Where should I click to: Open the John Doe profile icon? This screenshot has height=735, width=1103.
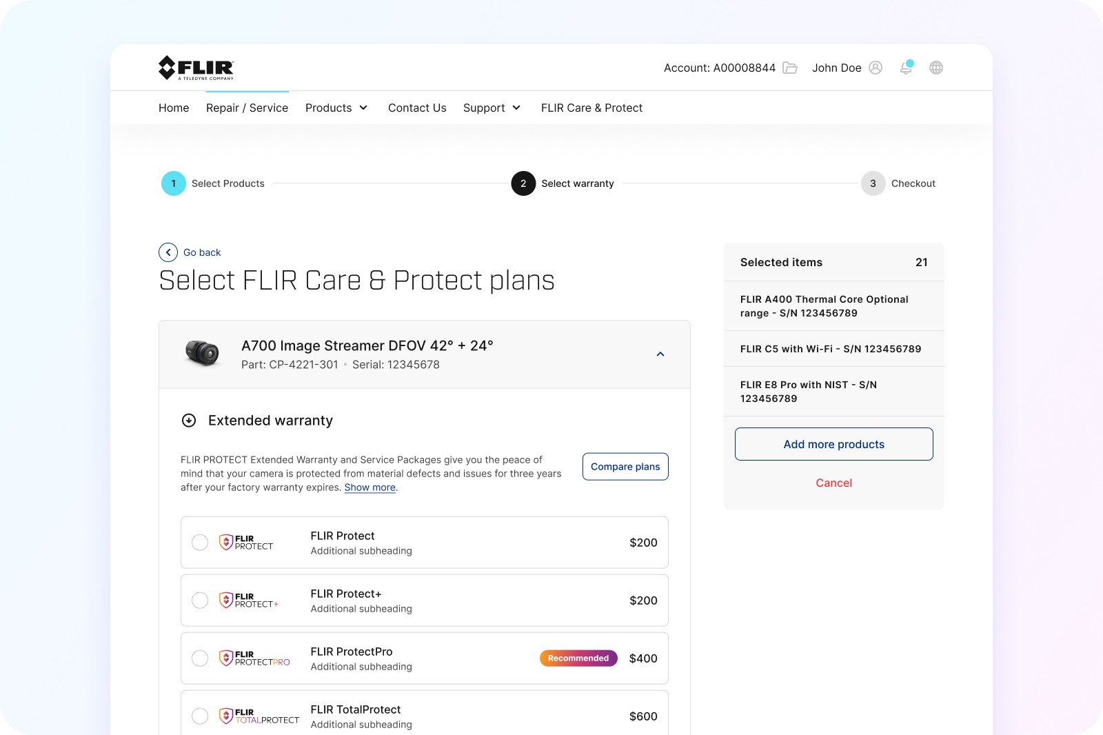click(876, 68)
